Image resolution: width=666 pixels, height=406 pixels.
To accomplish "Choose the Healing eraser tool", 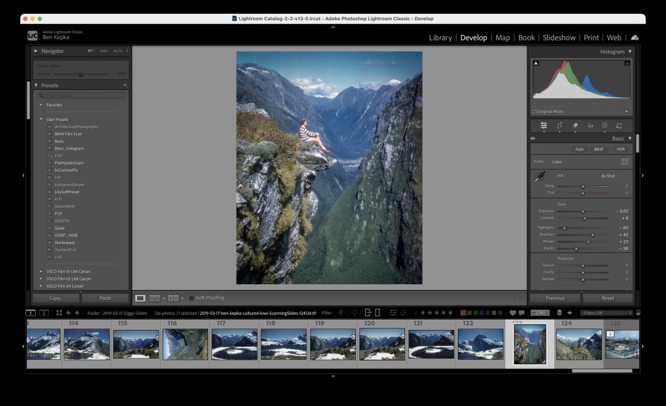I will click(x=575, y=126).
